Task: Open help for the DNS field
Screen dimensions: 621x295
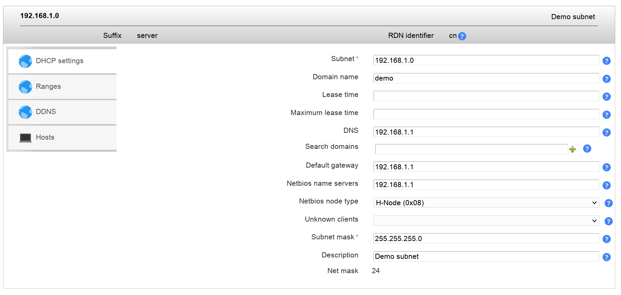Action: click(606, 132)
